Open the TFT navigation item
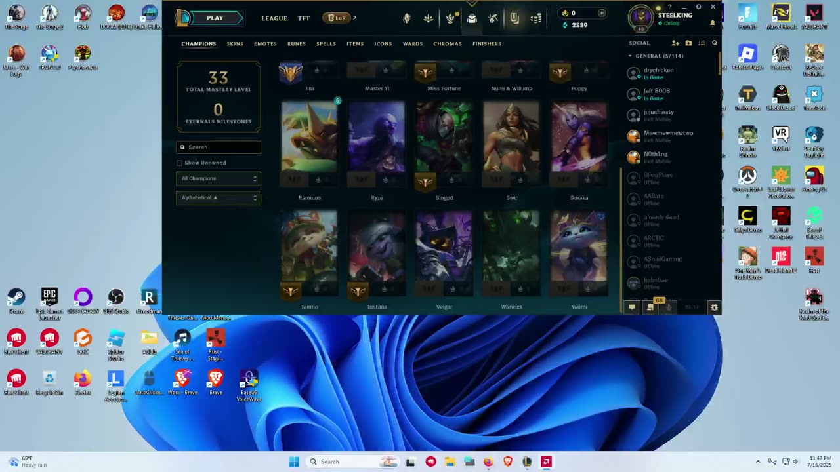The height and width of the screenshot is (472, 840). click(x=304, y=18)
